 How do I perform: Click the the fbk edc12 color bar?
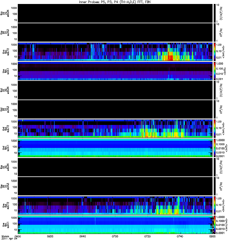(x=215, y=205)
